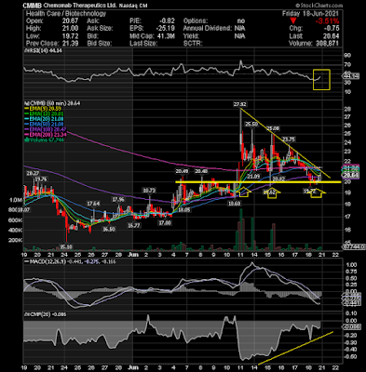Click the Low value 19.72
Image resolution: width=366 pixels, height=372 pixels.
pyautogui.click(x=70, y=36)
